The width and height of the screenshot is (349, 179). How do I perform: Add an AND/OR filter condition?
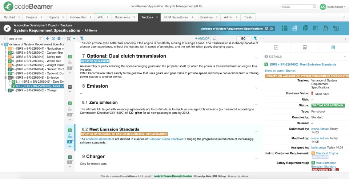point(202,39)
